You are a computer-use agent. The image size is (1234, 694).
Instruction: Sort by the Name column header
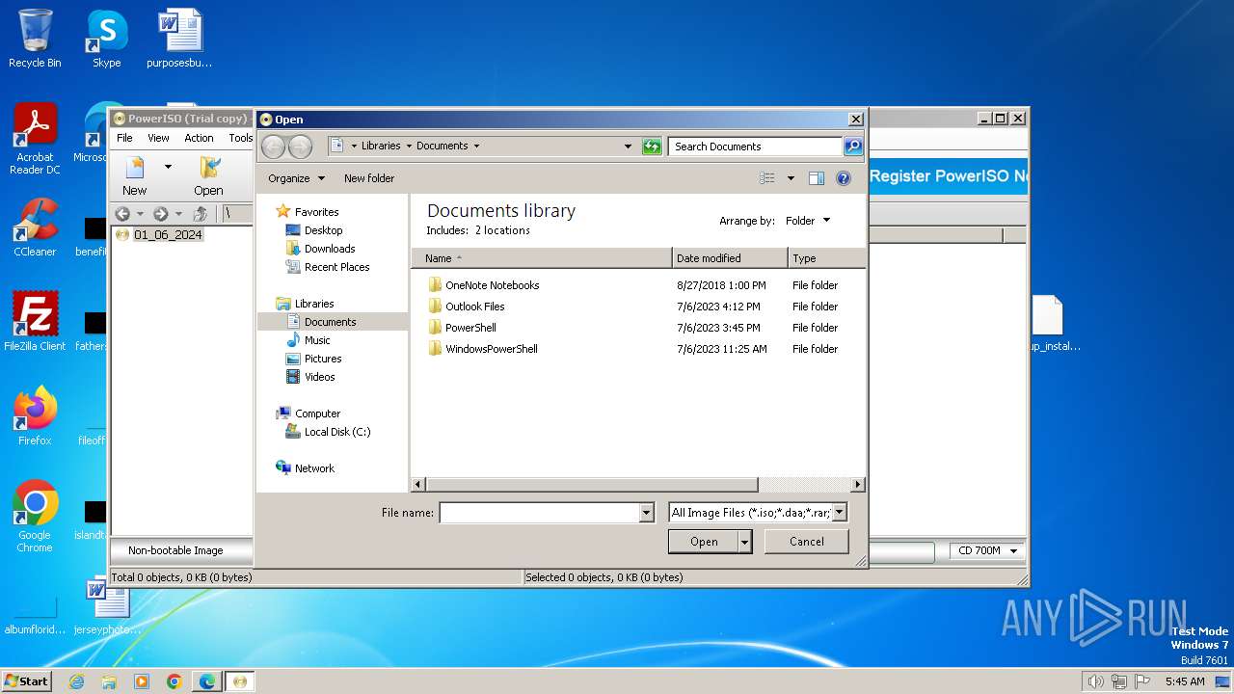542,258
